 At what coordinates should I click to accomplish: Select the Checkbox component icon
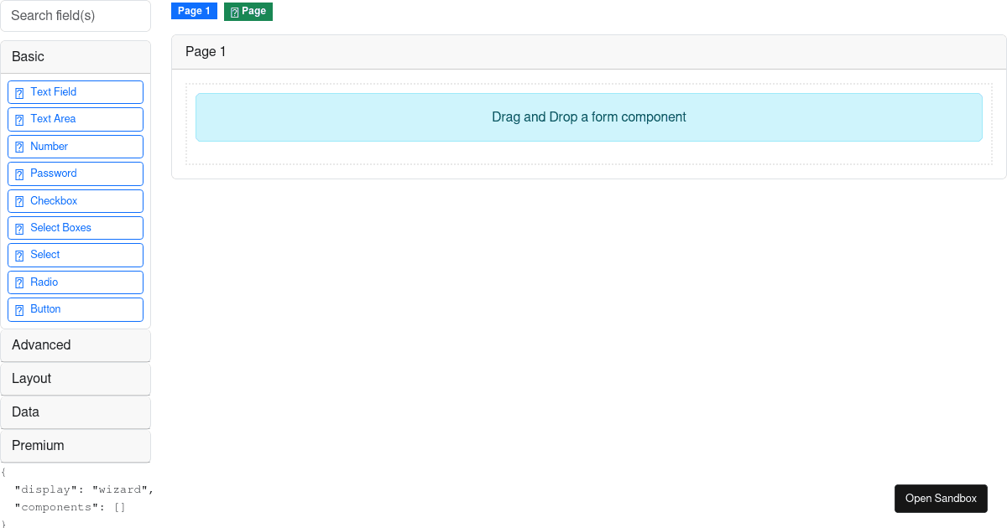[19, 200]
